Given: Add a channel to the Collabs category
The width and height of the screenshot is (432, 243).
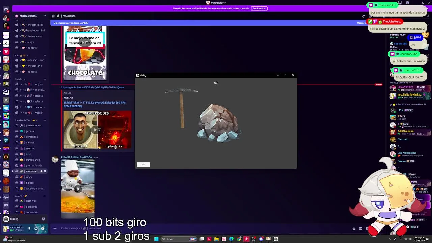Looking at the screenshot, I should point(45,79).
